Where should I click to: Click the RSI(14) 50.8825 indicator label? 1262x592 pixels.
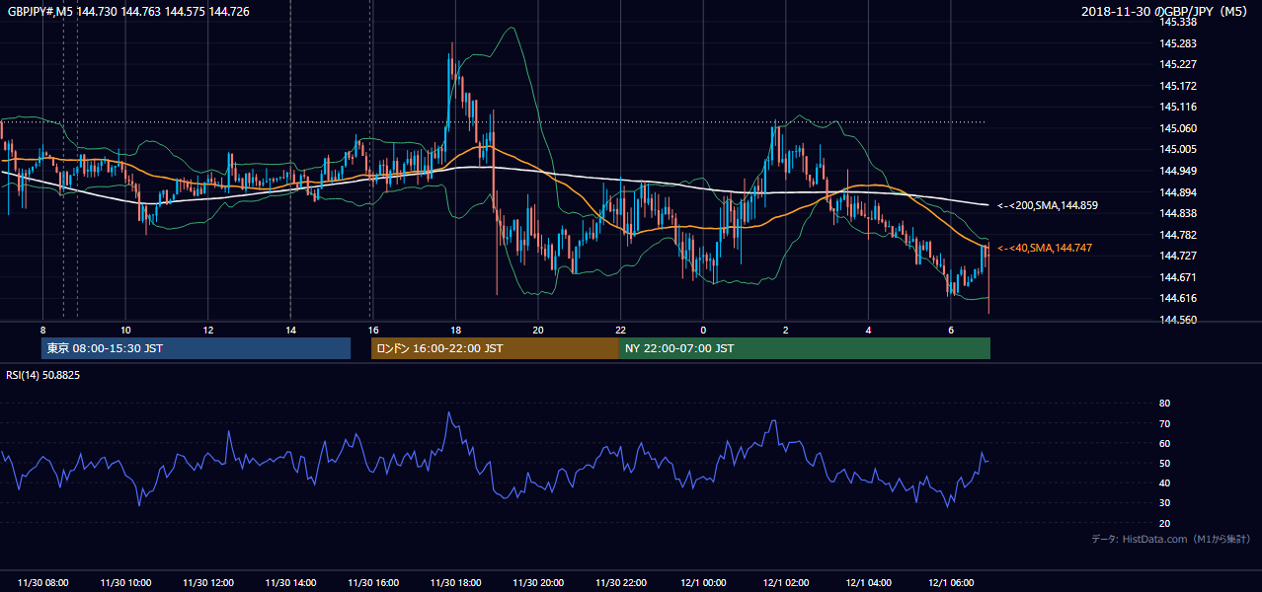pyautogui.click(x=42, y=375)
